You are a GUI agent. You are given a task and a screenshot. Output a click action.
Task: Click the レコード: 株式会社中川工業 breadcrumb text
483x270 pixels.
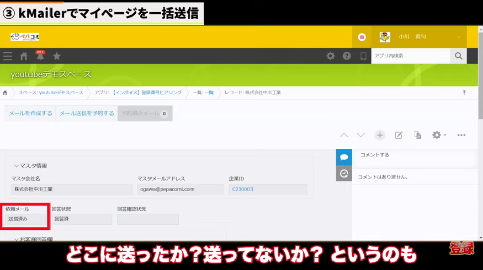coord(253,93)
